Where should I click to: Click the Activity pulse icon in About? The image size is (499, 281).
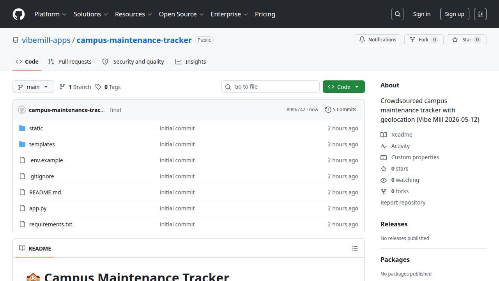[x=384, y=146]
